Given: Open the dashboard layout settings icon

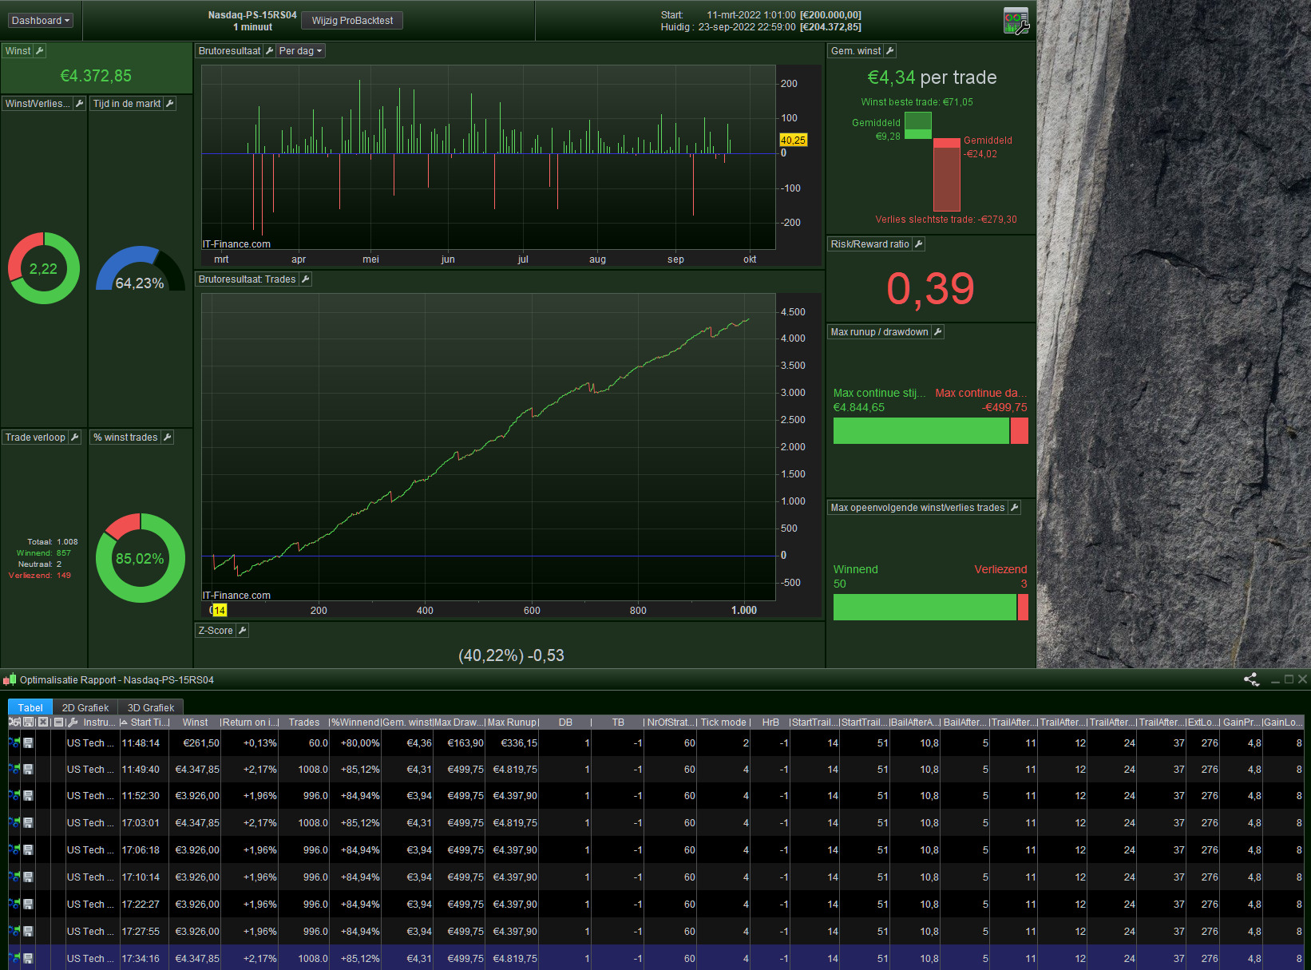Looking at the screenshot, I should pos(1016,21).
